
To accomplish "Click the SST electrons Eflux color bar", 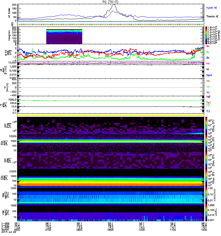I will (x=206, y=160).
